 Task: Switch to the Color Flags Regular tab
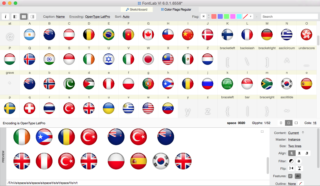[176, 9]
